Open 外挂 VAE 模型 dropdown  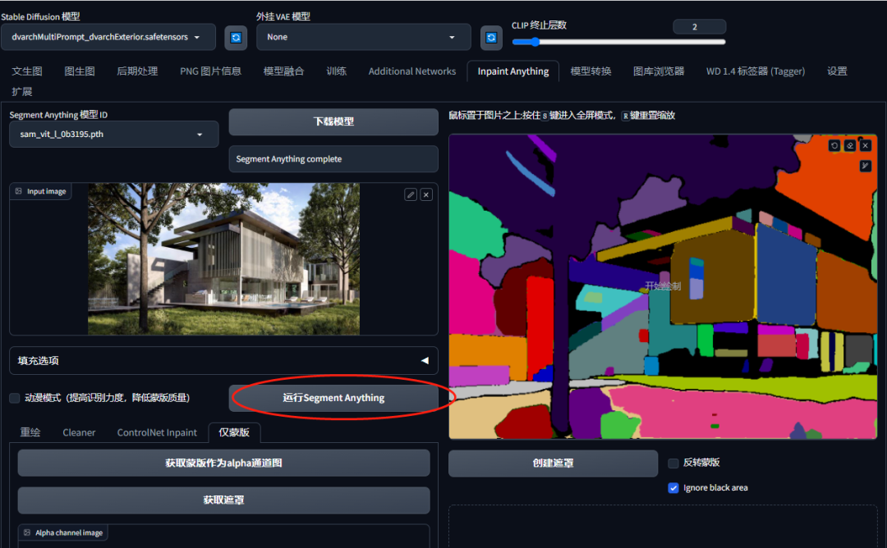(364, 37)
